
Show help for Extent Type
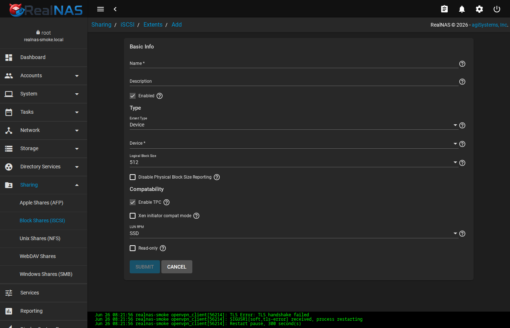pyautogui.click(x=462, y=125)
